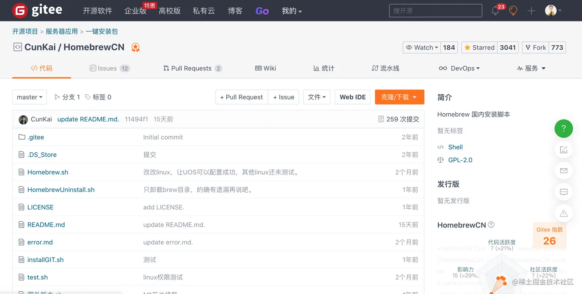Screen dimensions: 582x294
Task: Click the floating feedback edit icon
Action: 564,149
